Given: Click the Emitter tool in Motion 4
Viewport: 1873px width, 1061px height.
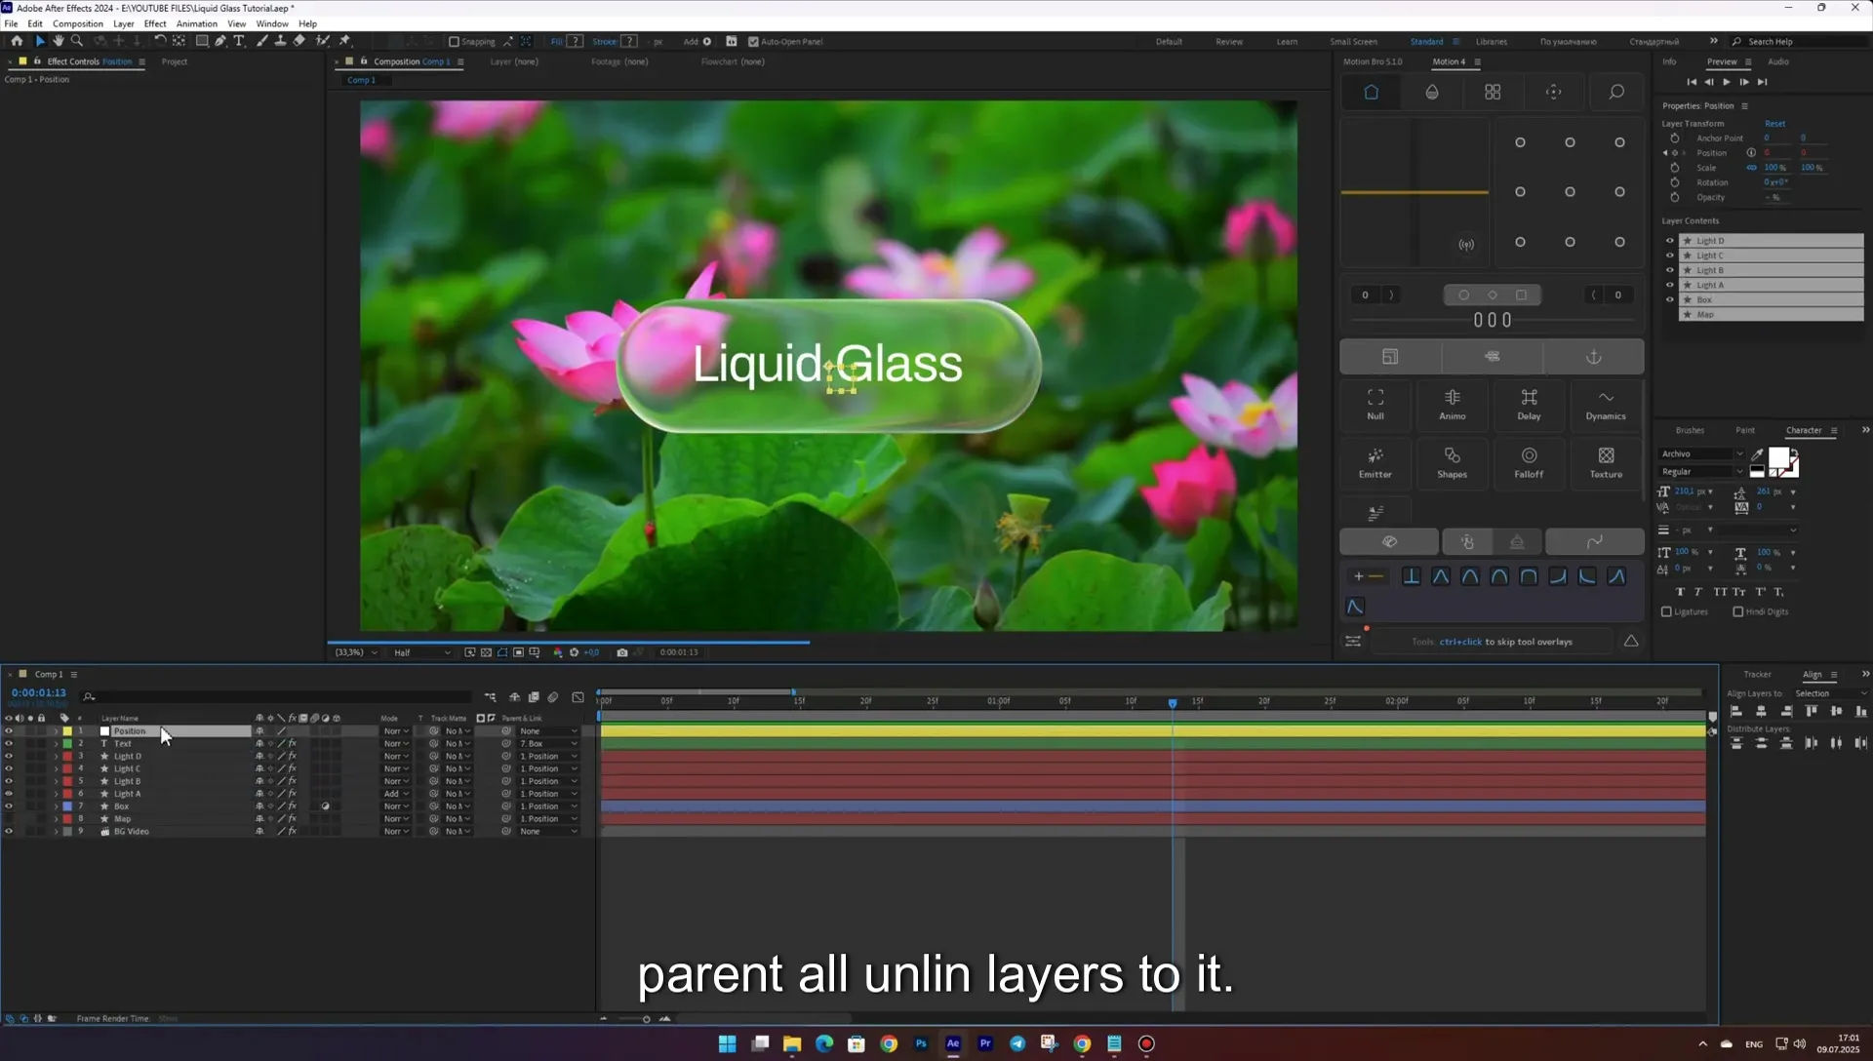Looking at the screenshot, I should 1375,462.
